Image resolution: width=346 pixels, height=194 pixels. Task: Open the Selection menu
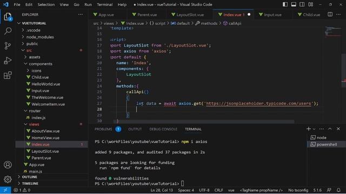click(46, 4)
